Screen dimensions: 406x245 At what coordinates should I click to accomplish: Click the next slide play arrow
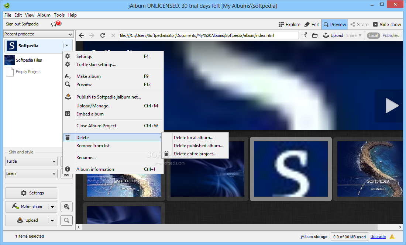(392, 106)
